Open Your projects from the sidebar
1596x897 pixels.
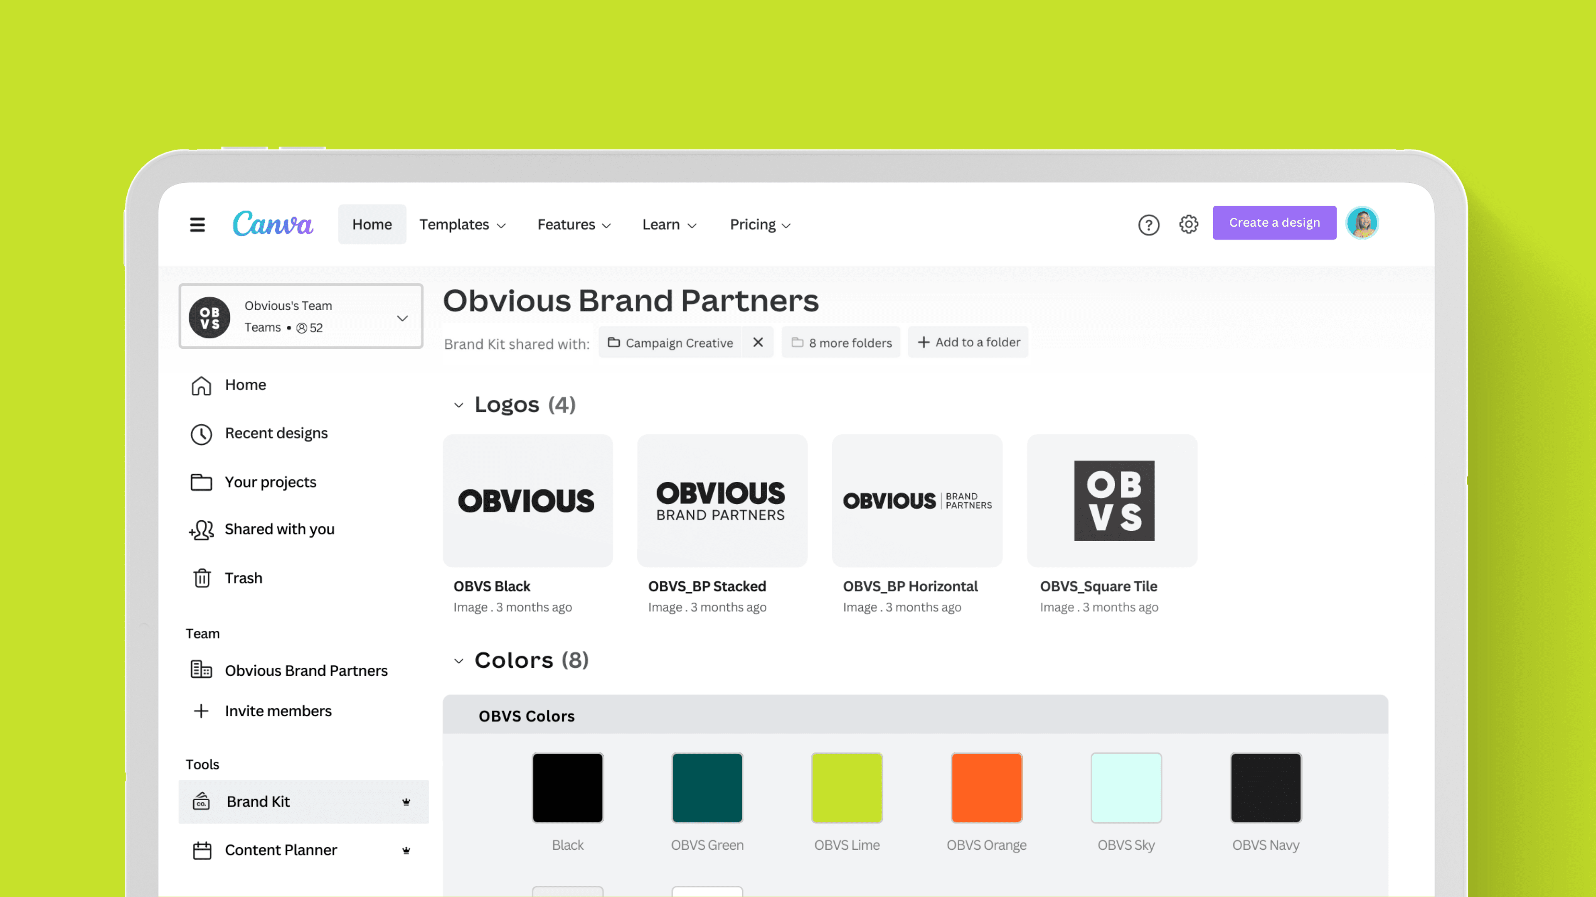(x=270, y=482)
